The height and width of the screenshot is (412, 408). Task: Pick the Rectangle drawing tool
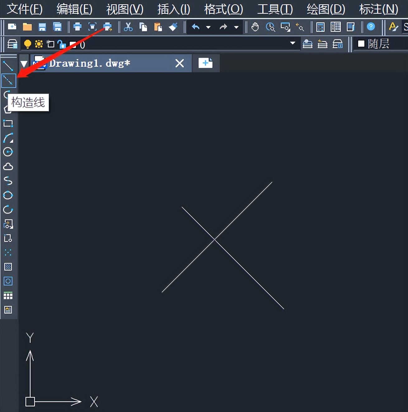pos(8,123)
